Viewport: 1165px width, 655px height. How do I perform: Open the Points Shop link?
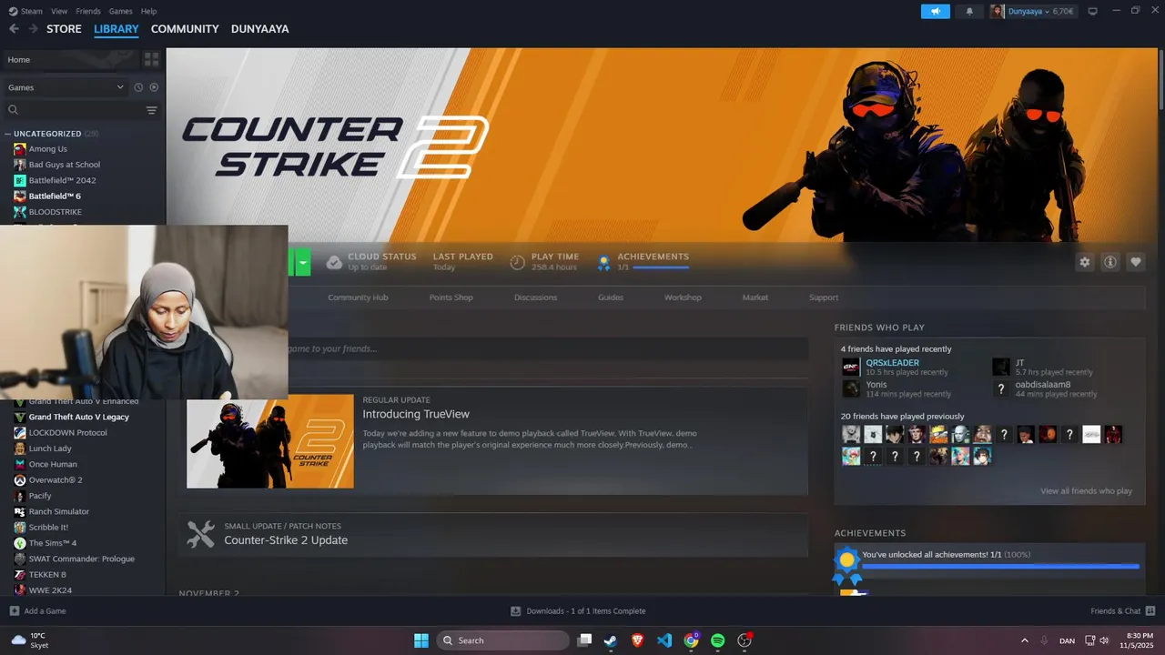pos(451,297)
